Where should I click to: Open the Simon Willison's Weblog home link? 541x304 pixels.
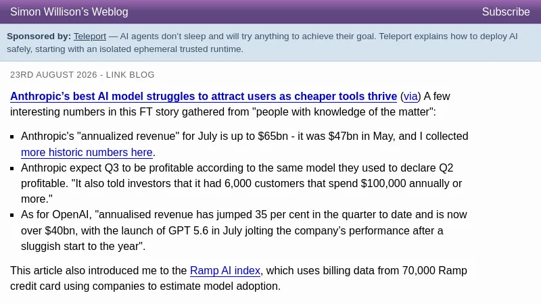click(x=69, y=11)
